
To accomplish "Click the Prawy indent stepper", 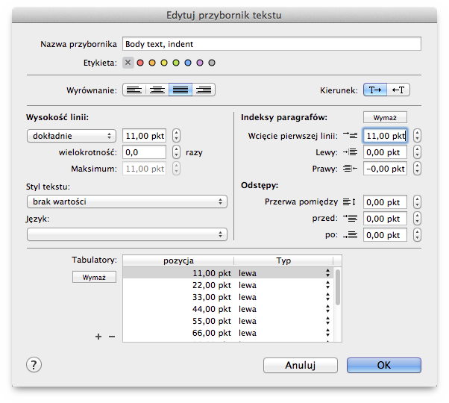I will [x=417, y=169].
